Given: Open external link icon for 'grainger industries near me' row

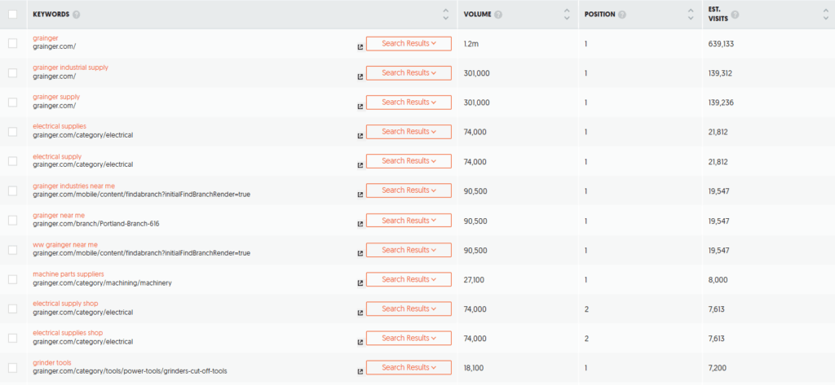Looking at the screenshot, I should point(360,195).
